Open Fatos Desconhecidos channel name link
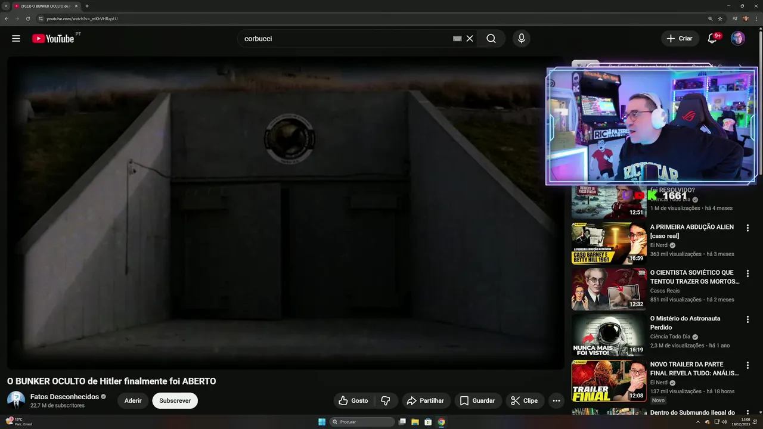This screenshot has height=429, width=763. pyautogui.click(x=64, y=397)
